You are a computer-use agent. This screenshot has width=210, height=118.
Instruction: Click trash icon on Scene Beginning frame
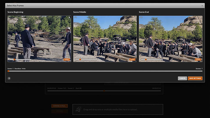click(69, 17)
